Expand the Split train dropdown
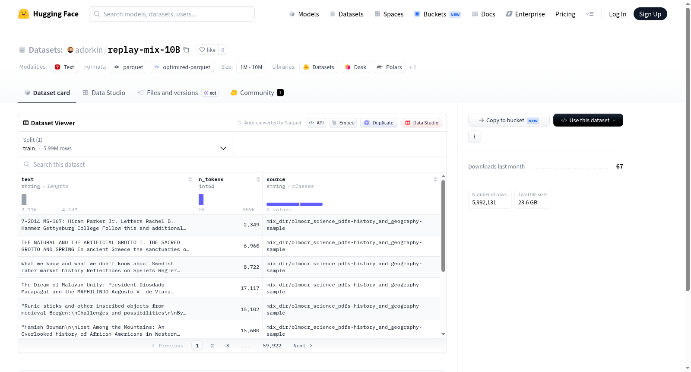This screenshot has width=691, height=372. [125, 144]
